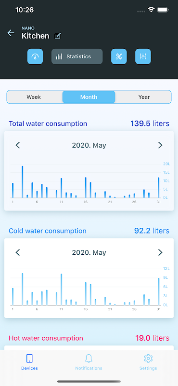Open Settings gear in bottom bar

pyautogui.click(x=148, y=362)
